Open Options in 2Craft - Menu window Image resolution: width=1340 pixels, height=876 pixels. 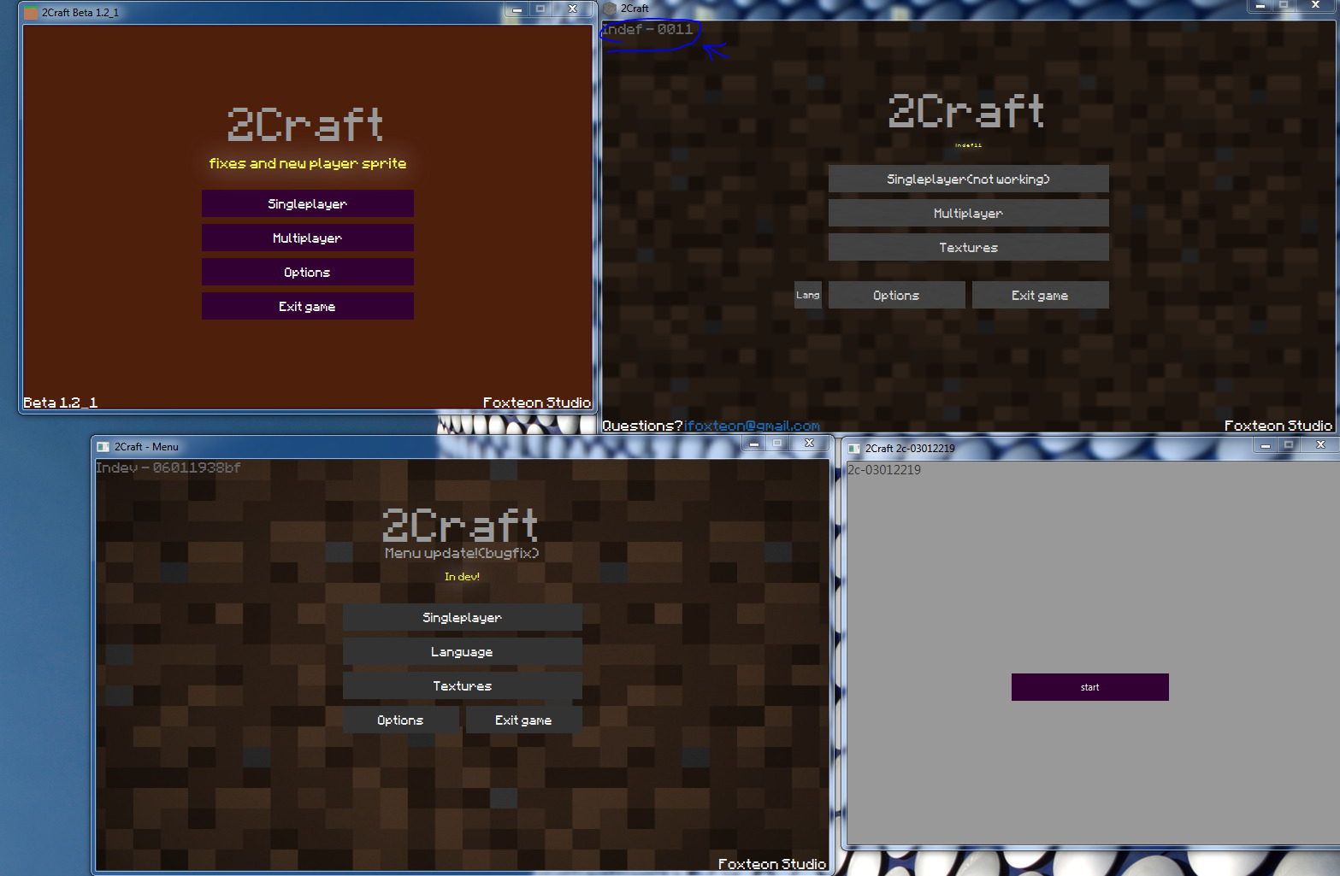click(x=400, y=720)
